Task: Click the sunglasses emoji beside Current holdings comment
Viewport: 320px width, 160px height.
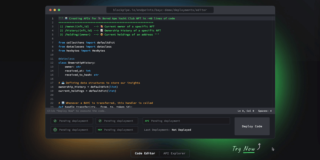Action: (102, 35)
